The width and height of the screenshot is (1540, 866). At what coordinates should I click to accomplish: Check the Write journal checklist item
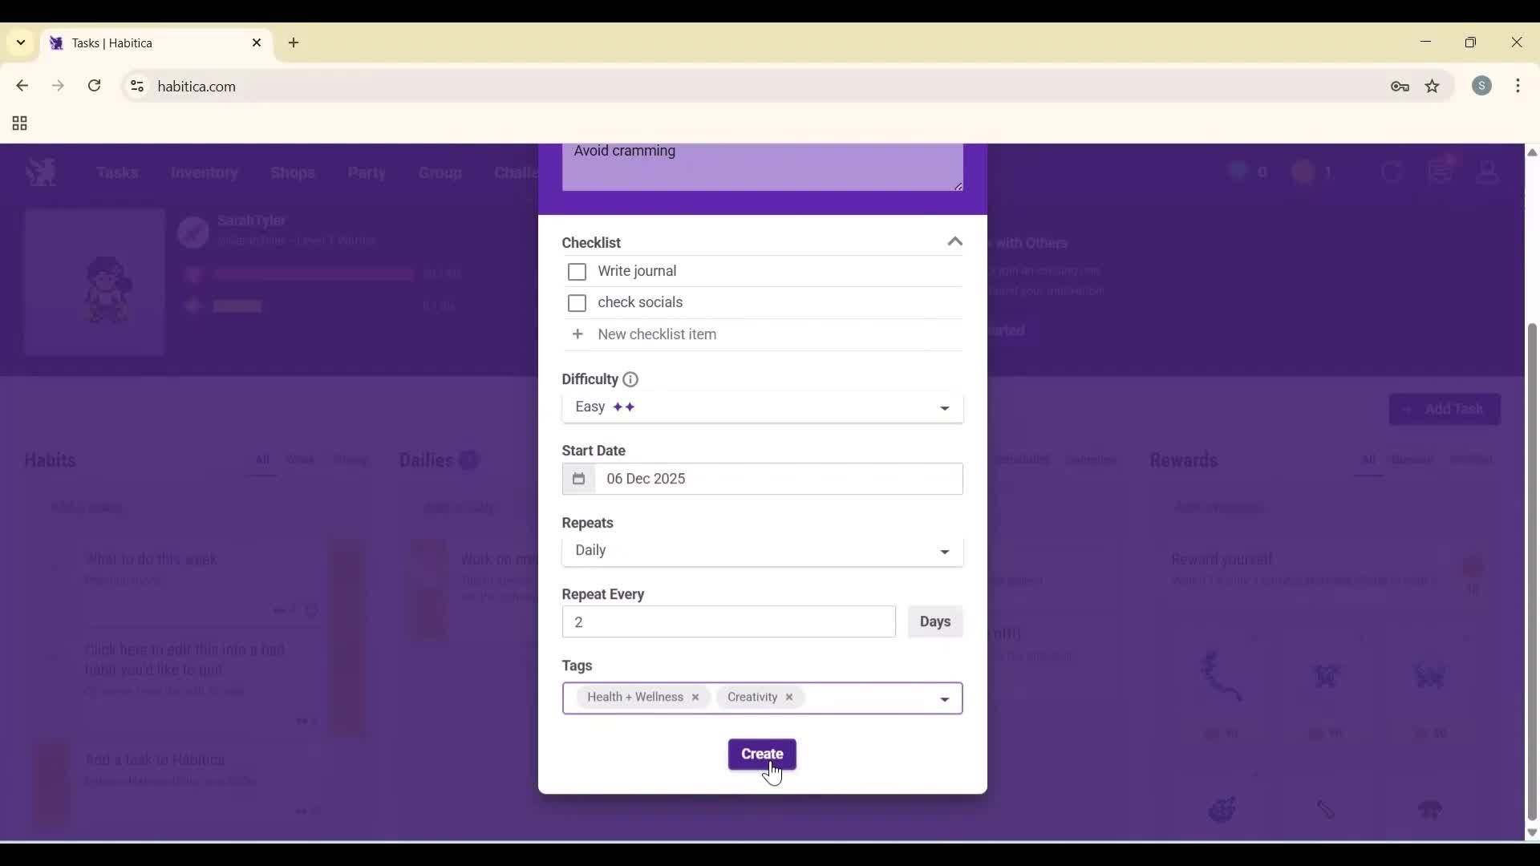click(577, 272)
